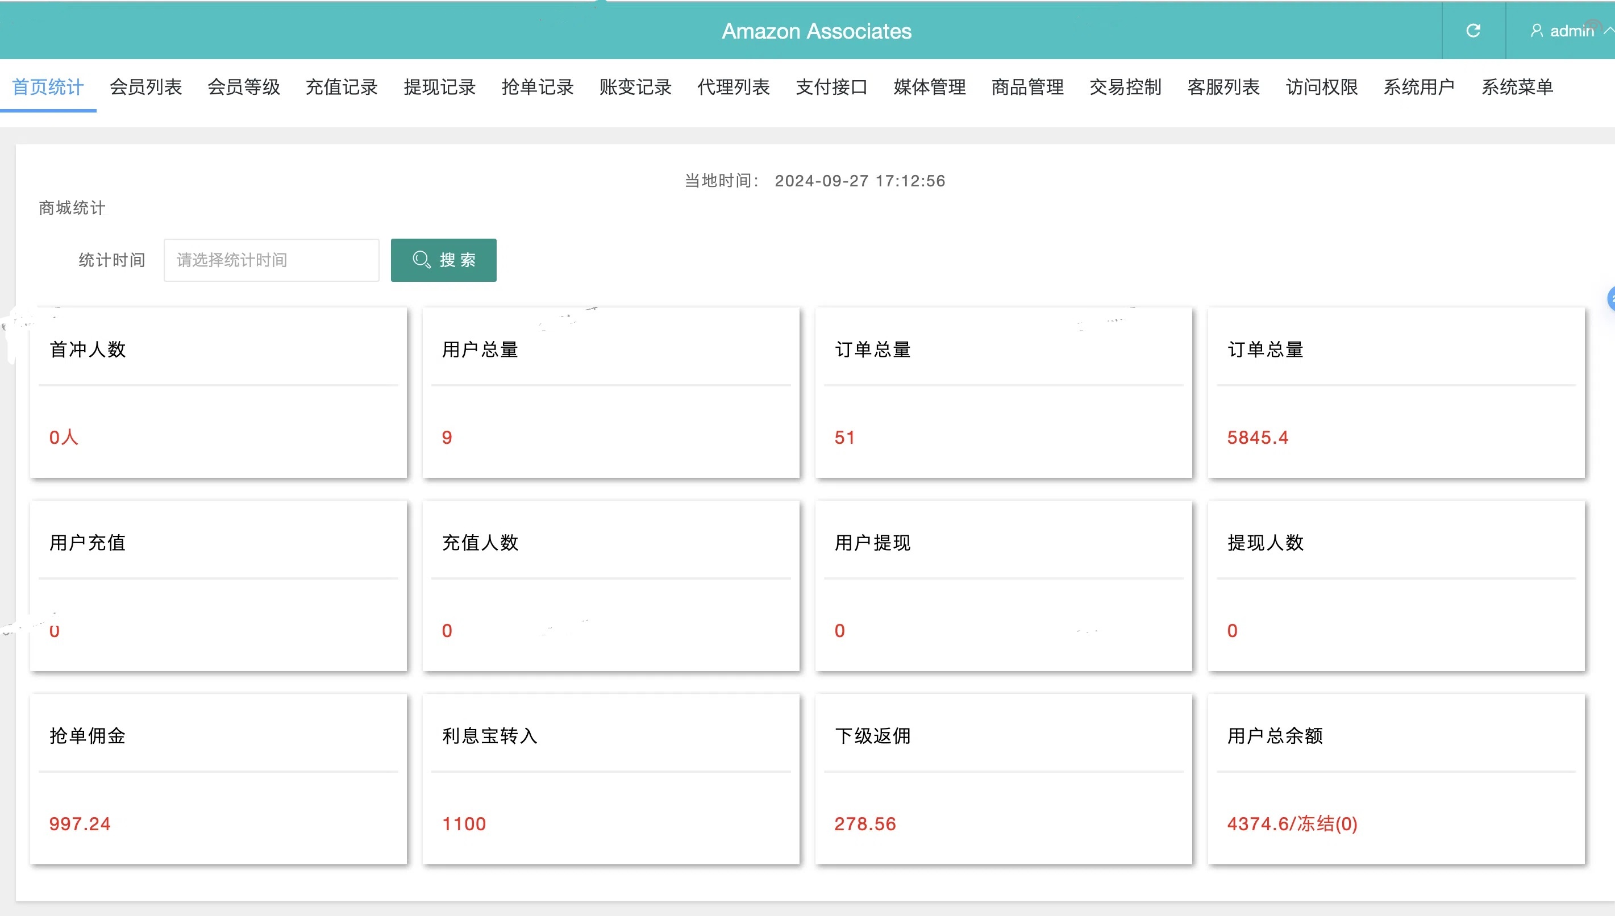
Task: Select the 提现记录 tab
Action: coord(440,87)
